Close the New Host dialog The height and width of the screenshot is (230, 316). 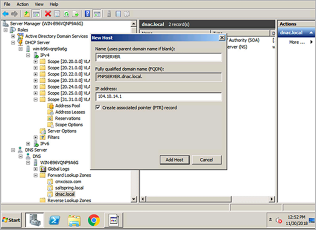(x=222, y=38)
